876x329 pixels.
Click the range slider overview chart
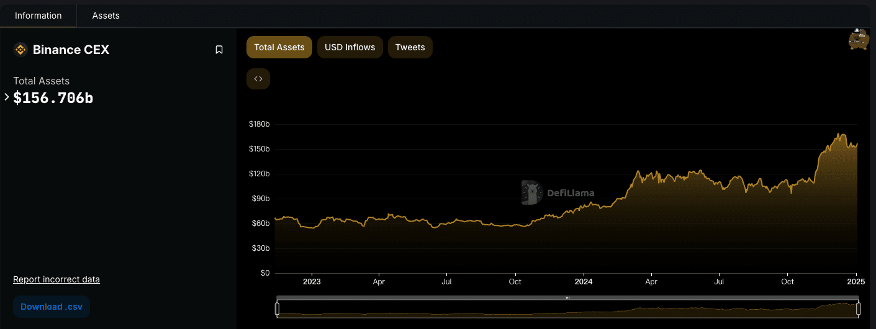pos(567,309)
